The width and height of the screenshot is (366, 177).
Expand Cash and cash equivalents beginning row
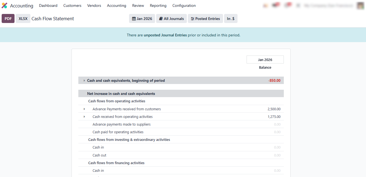point(84,80)
